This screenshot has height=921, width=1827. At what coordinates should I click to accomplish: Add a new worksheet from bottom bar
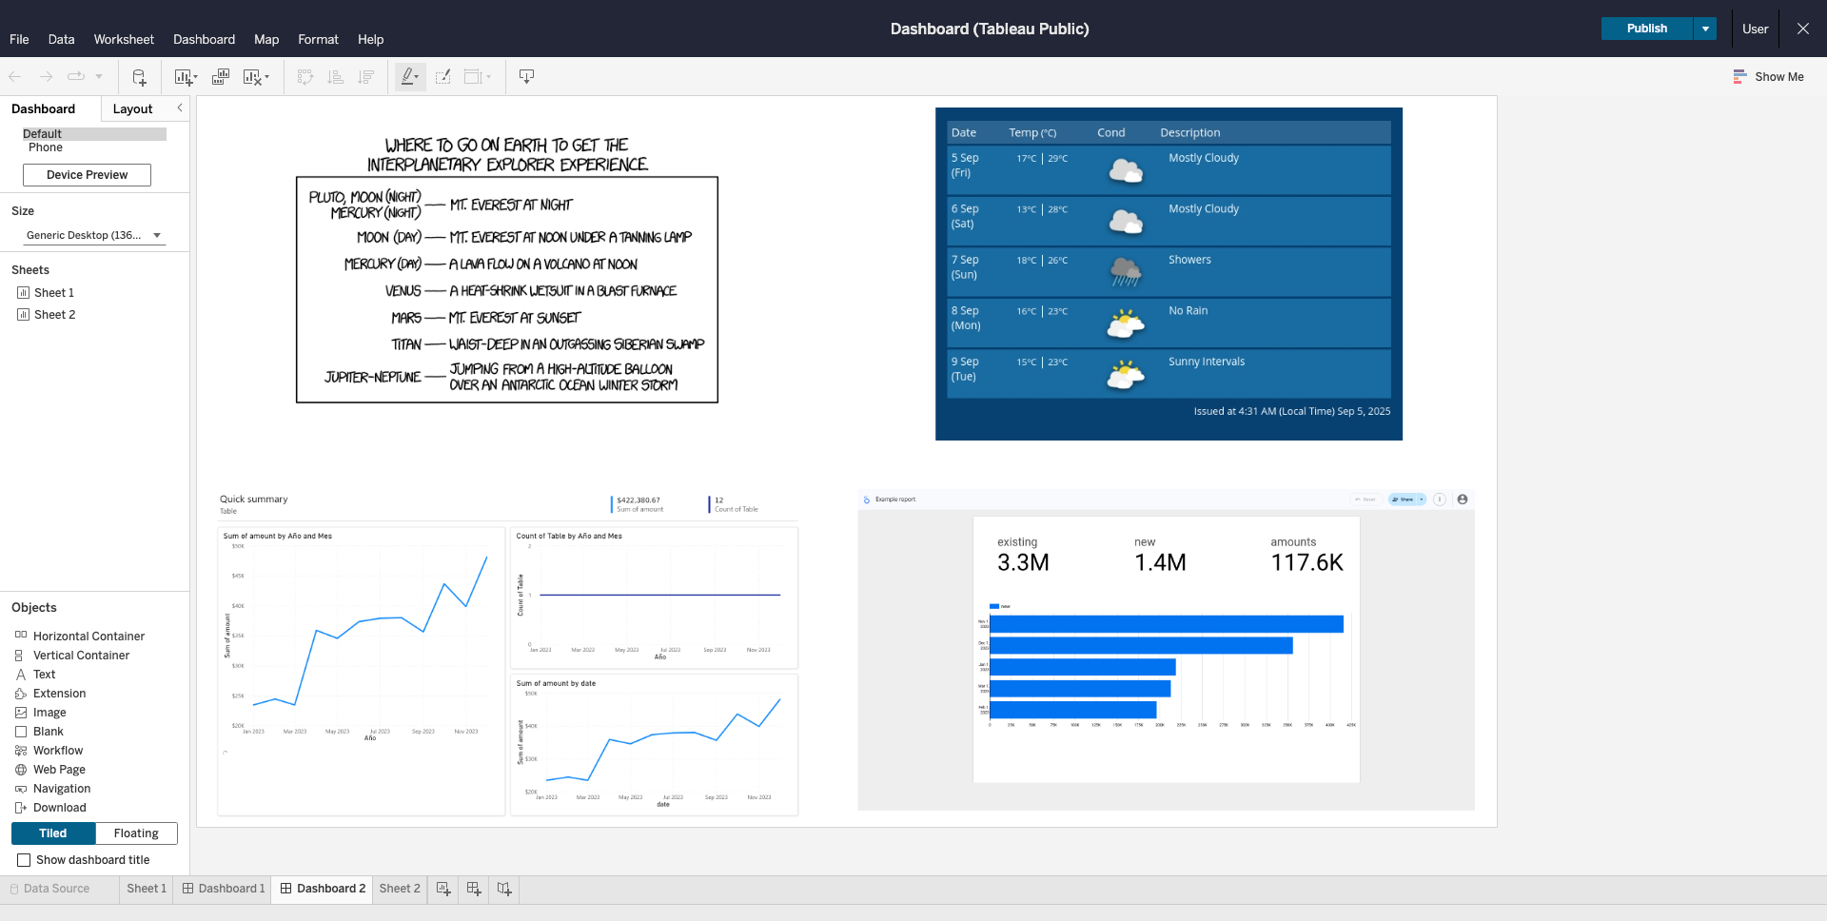[x=443, y=889]
